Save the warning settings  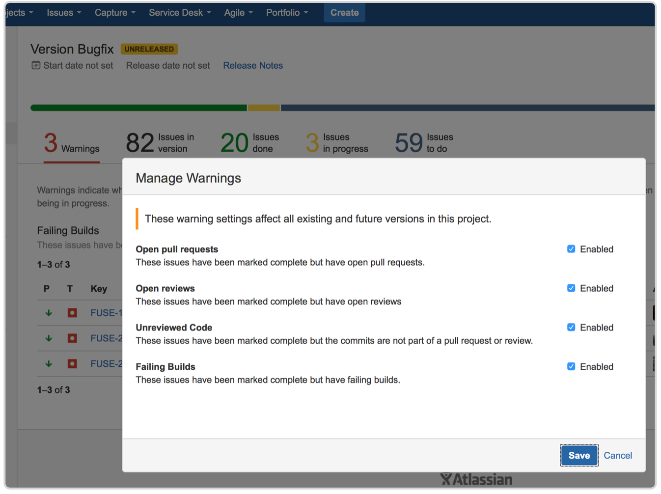point(579,456)
